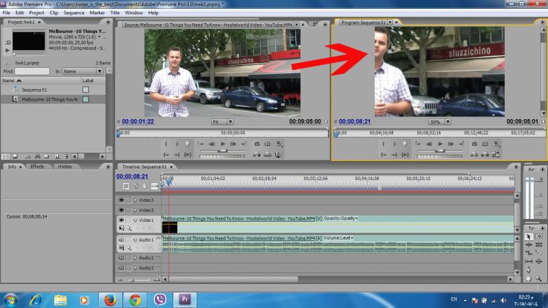Play the clip in the Source monitor

click(x=222, y=144)
